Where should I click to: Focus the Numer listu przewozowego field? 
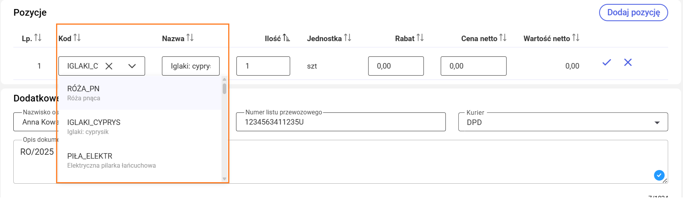(x=340, y=122)
